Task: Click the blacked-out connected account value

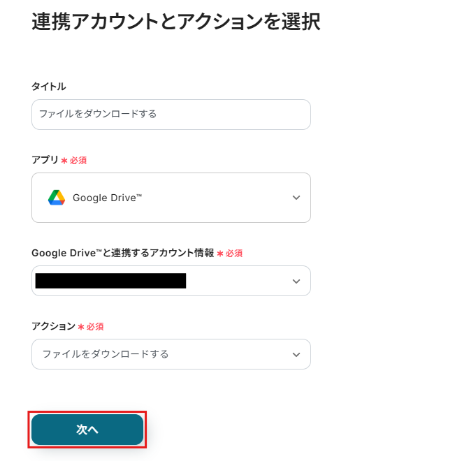Action: pos(110,281)
